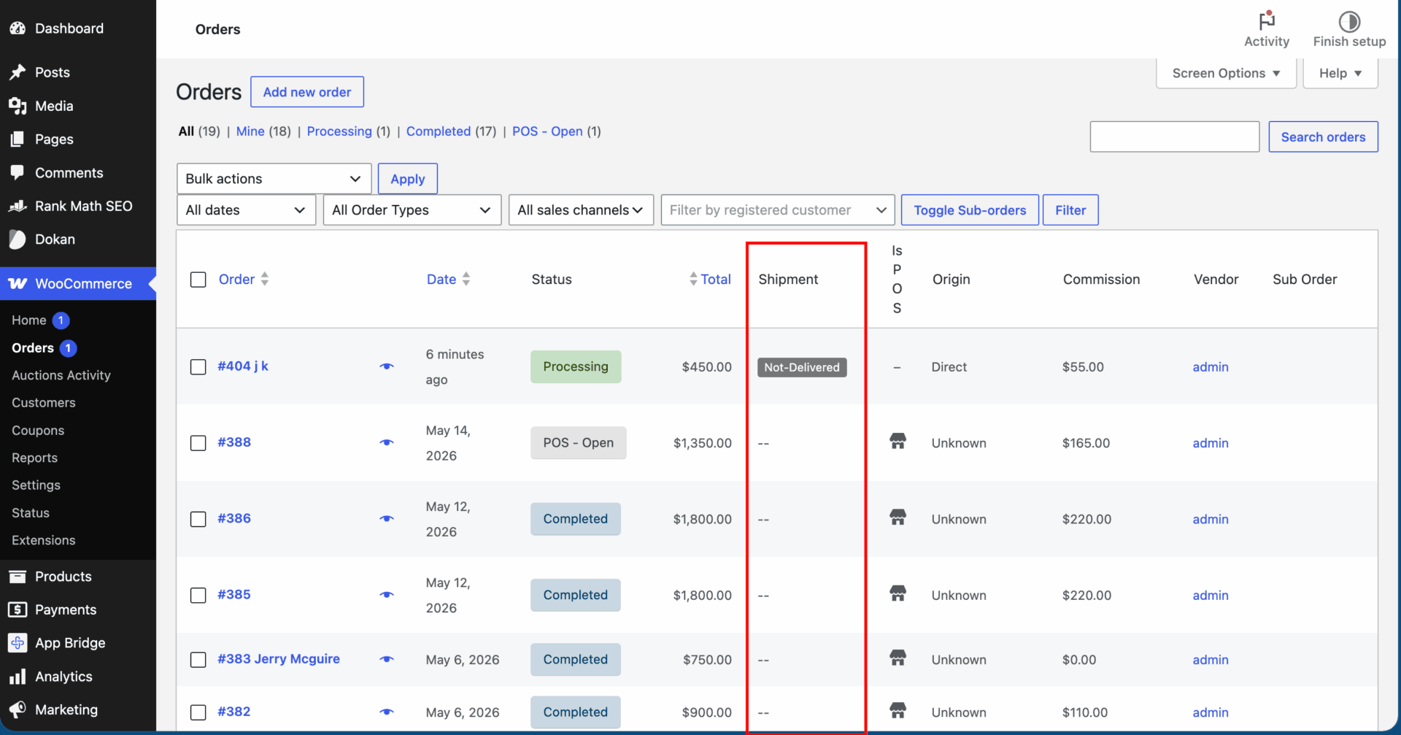Click the Products icon in sidebar
1401x735 pixels.
tap(18, 577)
